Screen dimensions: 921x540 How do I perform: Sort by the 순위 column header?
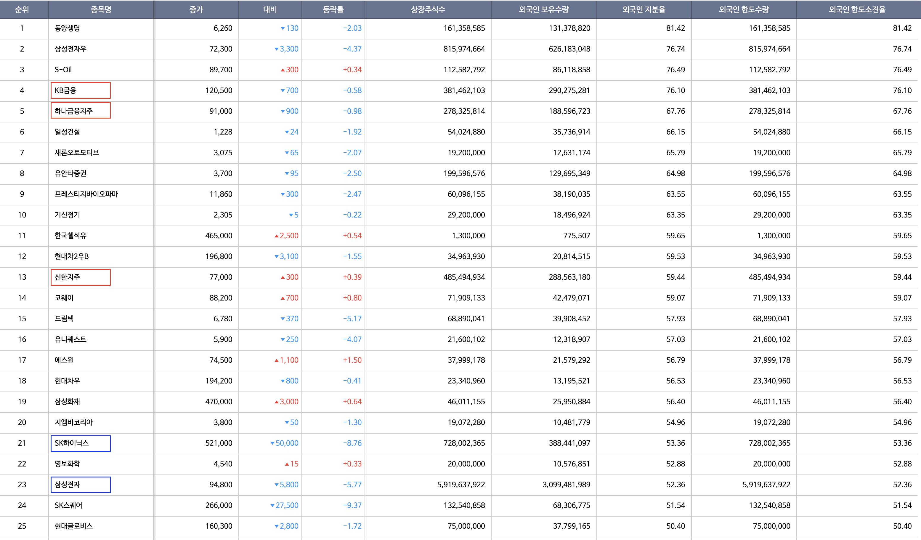[22, 10]
